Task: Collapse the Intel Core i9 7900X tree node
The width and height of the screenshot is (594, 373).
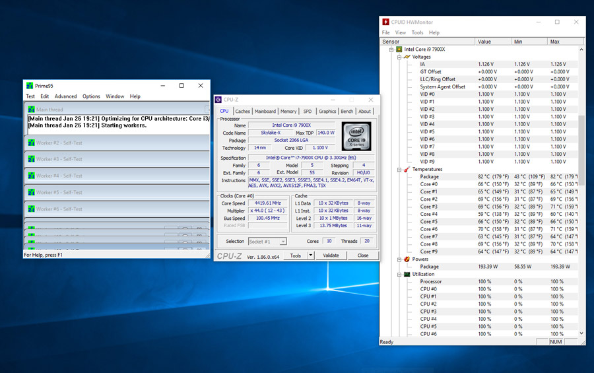Action: click(391, 50)
